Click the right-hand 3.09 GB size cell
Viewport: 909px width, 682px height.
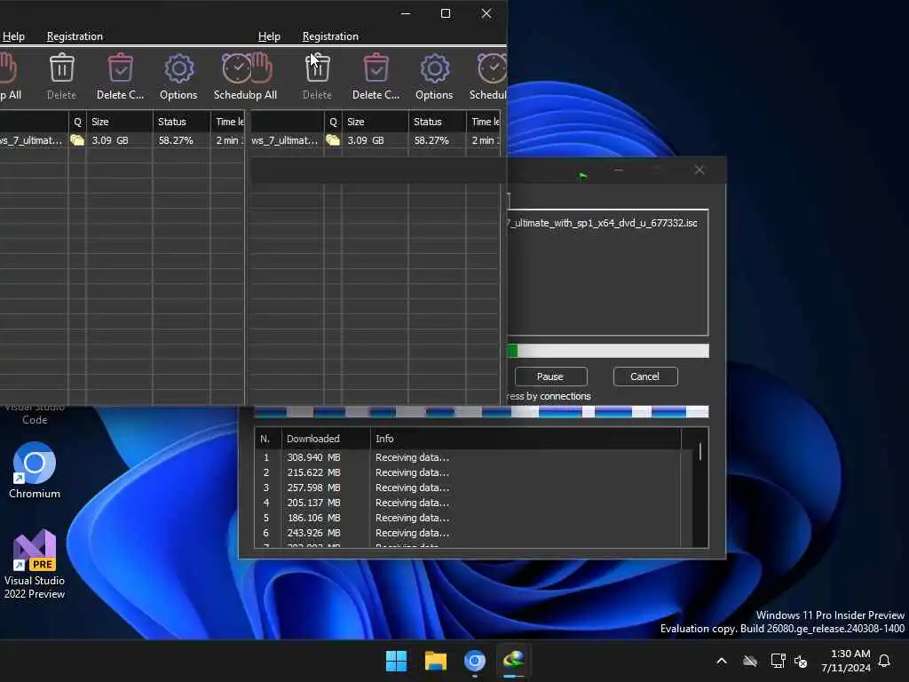[x=375, y=140]
